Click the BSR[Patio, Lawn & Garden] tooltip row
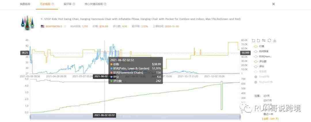Viewport: 311px width, 122px height. 136,68
